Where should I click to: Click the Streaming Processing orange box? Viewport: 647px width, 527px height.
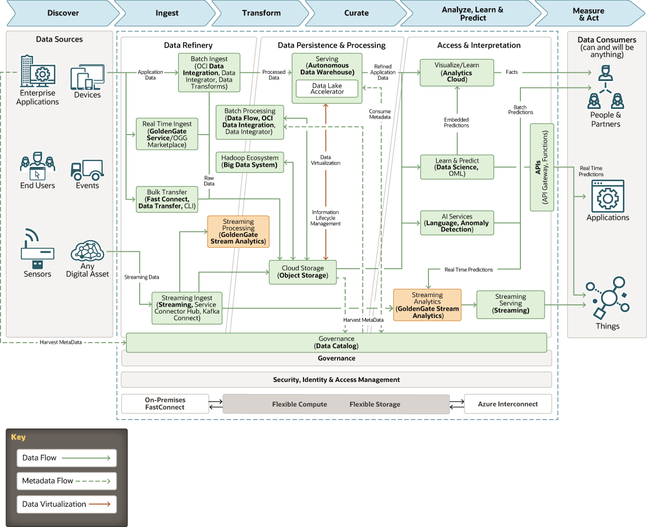(x=238, y=231)
